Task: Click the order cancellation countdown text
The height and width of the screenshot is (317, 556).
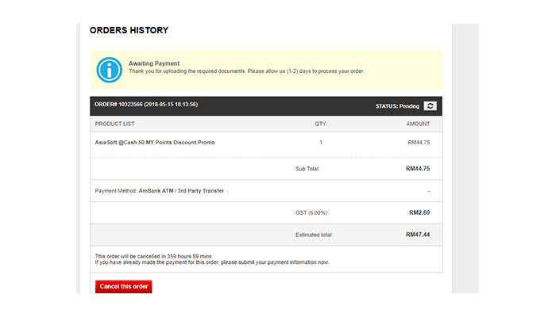Action: click(x=153, y=256)
